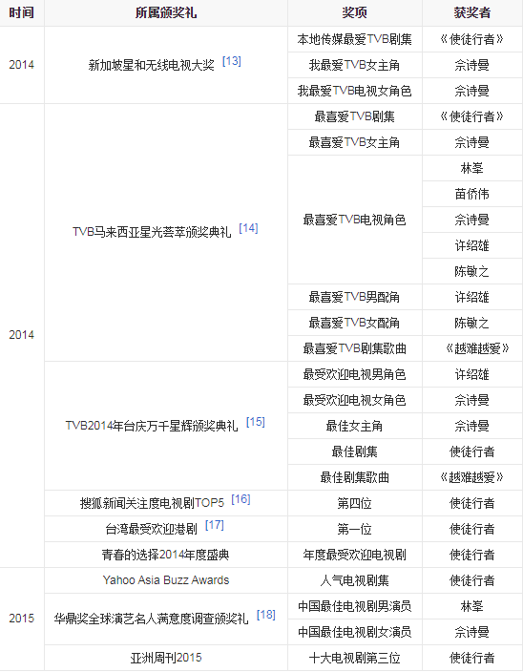Click reference [17] beside 台湾最受欢迎港剧

pyautogui.click(x=215, y=525)
